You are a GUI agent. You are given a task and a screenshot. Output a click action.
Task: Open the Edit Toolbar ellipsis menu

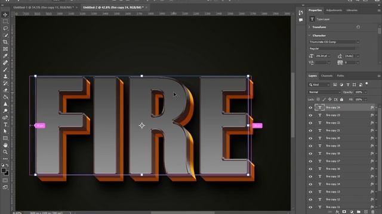point(5,159)
